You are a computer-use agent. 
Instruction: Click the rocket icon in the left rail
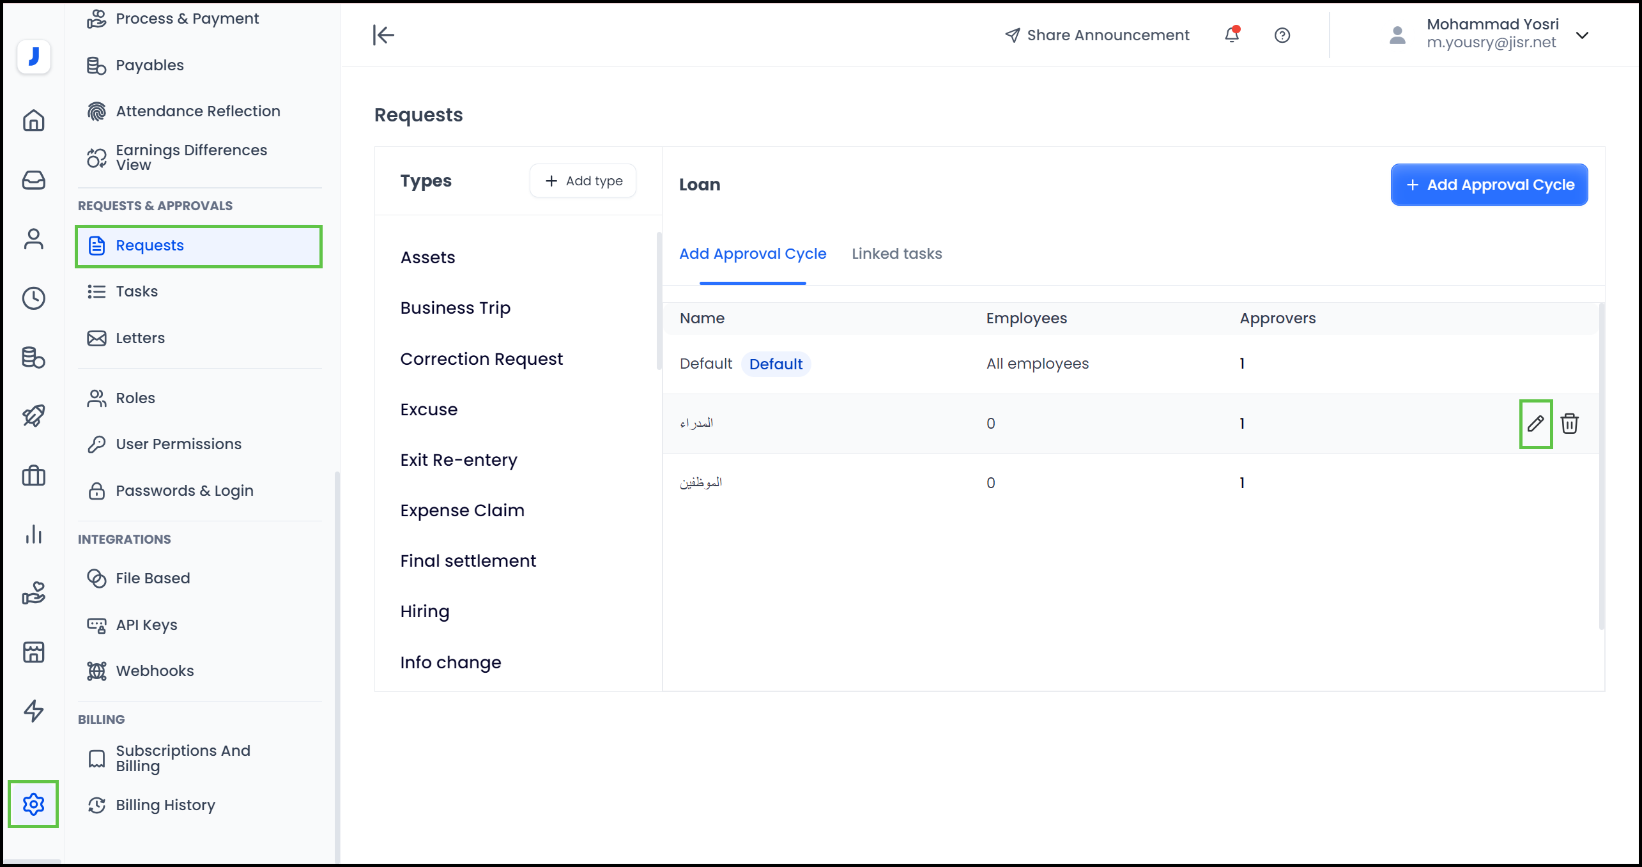pyautogui.click(x=33, y=416)
